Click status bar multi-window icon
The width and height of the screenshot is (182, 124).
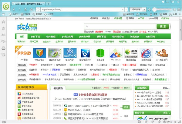pos(146,122)
